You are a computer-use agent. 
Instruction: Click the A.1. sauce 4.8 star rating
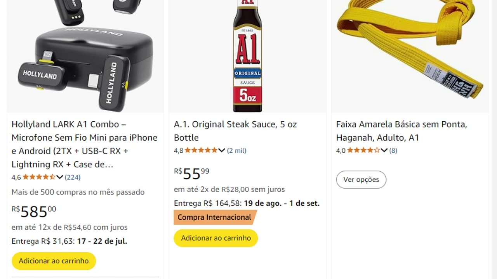[201, 151]
